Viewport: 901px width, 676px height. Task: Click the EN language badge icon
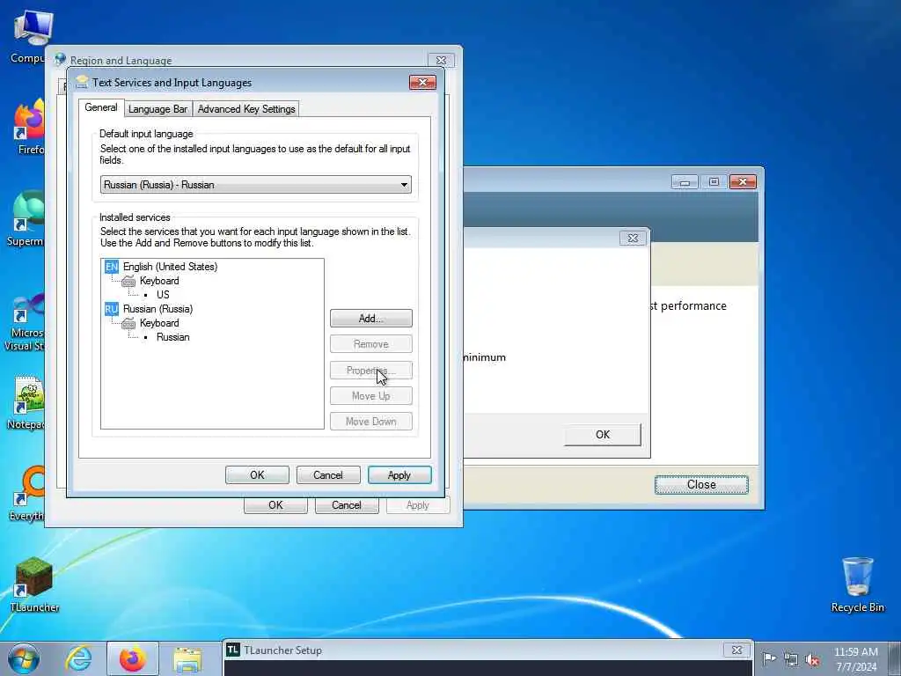[x=112, y=267]
